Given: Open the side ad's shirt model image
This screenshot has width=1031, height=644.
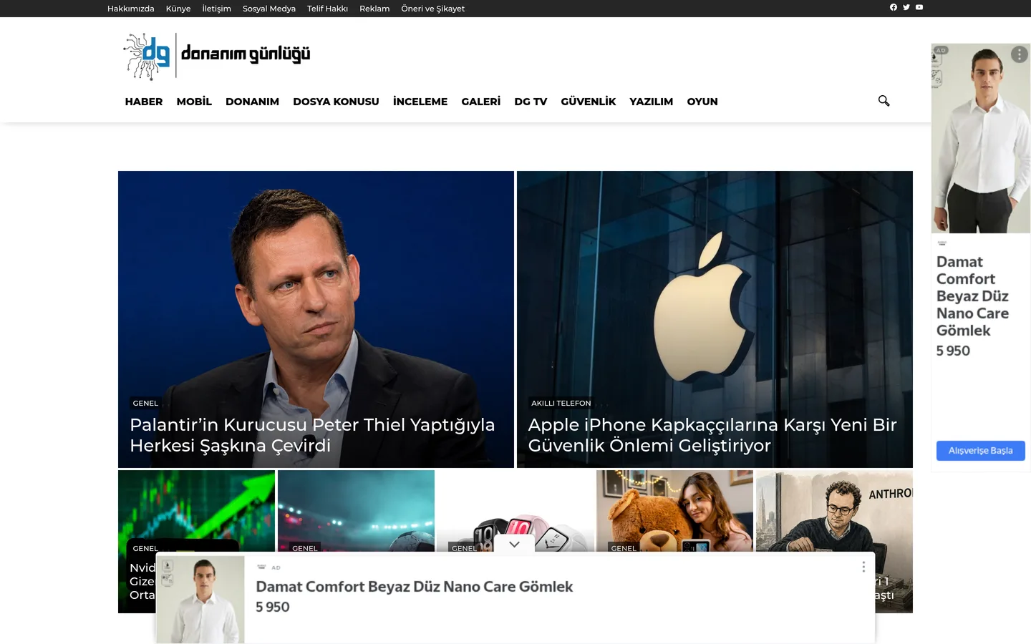Looking at the screenshot, I should click(x=981, y=138).
